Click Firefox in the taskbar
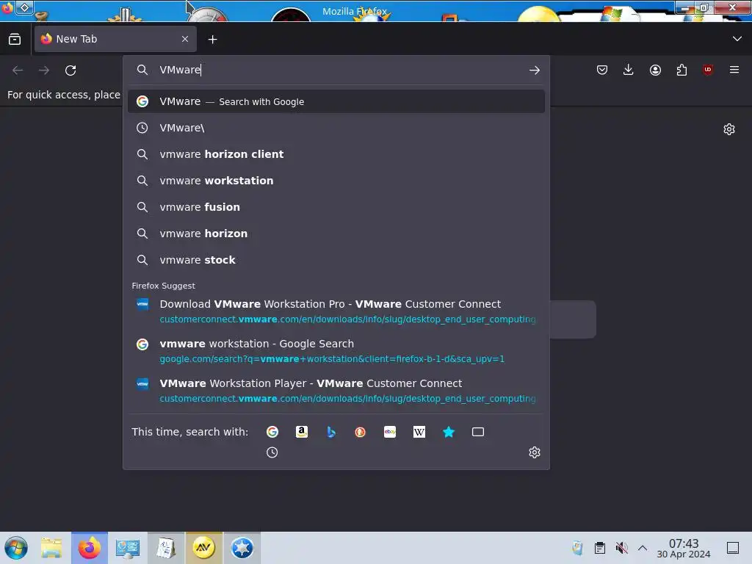 90,548
